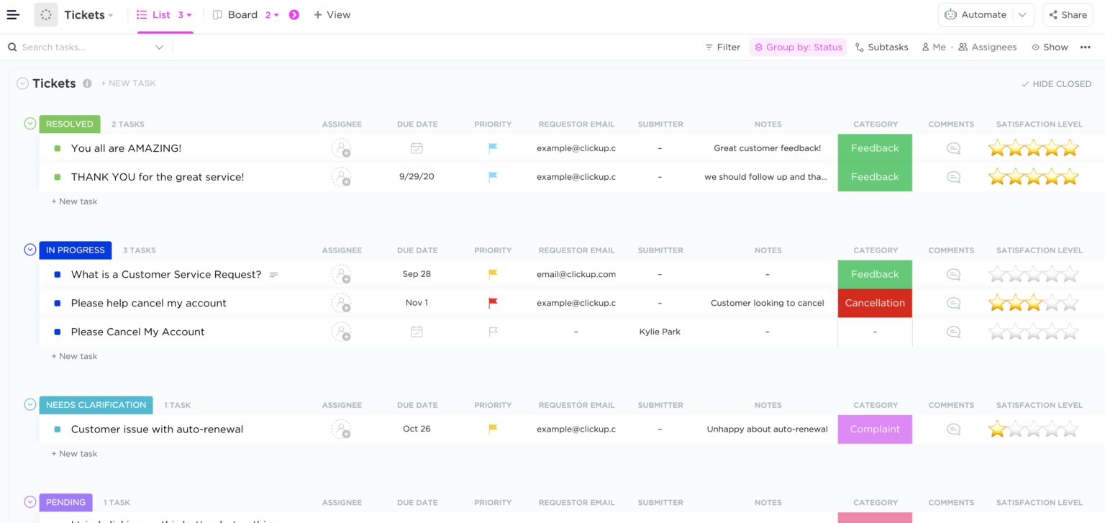Open the Subtasks display option
Viewport: 1105px width, 523px height.
tap(882, 47)
